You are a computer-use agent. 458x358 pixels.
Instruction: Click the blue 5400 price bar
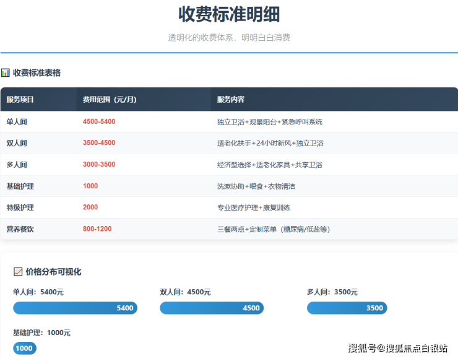click(75, 308)
